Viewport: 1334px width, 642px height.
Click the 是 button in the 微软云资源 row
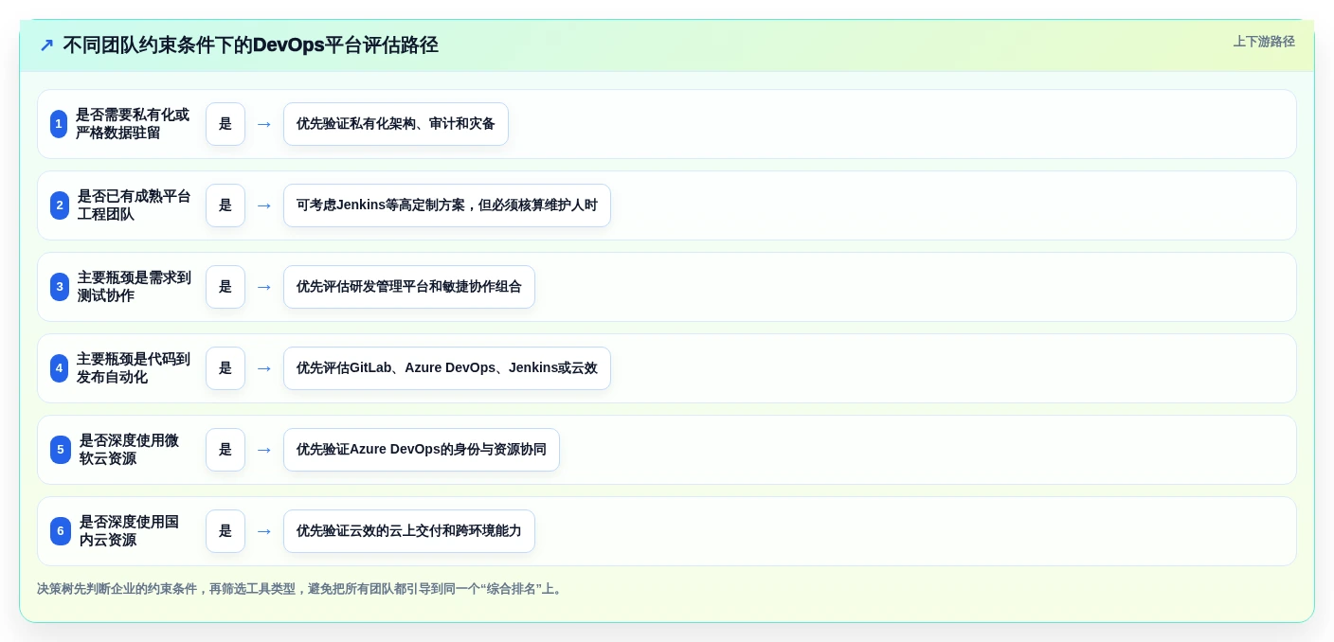click(225, 450)
